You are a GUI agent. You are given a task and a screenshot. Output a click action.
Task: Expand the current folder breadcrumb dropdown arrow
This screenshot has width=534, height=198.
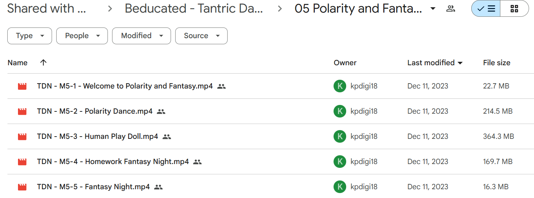coord(433,9)
